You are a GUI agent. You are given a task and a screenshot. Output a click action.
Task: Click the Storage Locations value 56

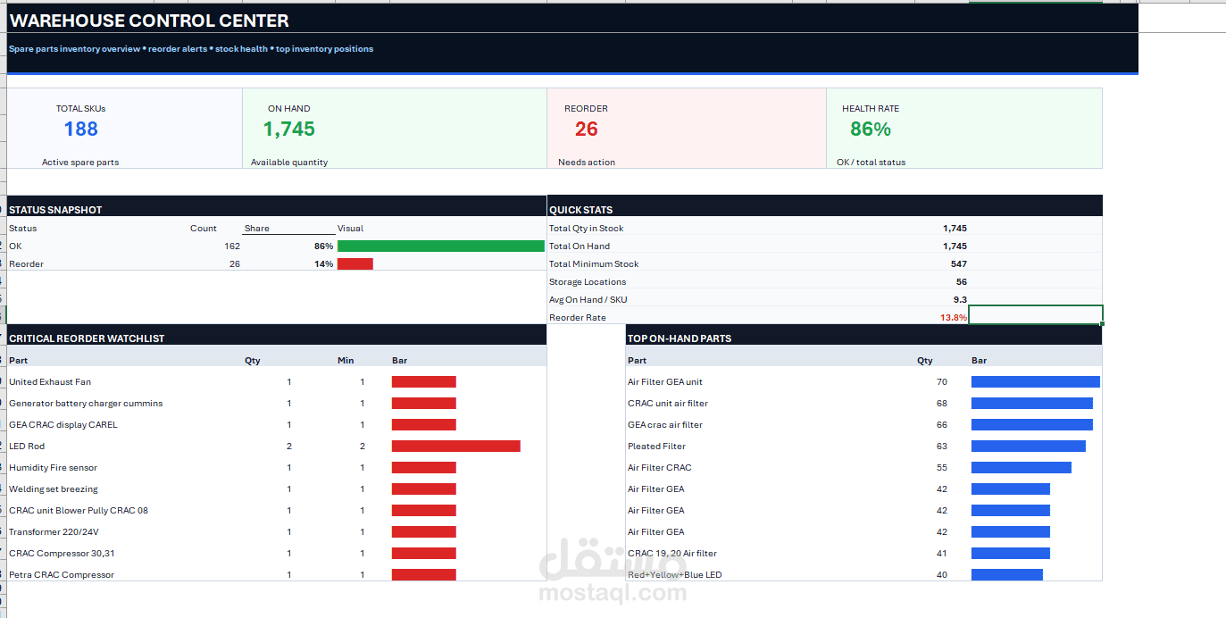click(961, 281)
